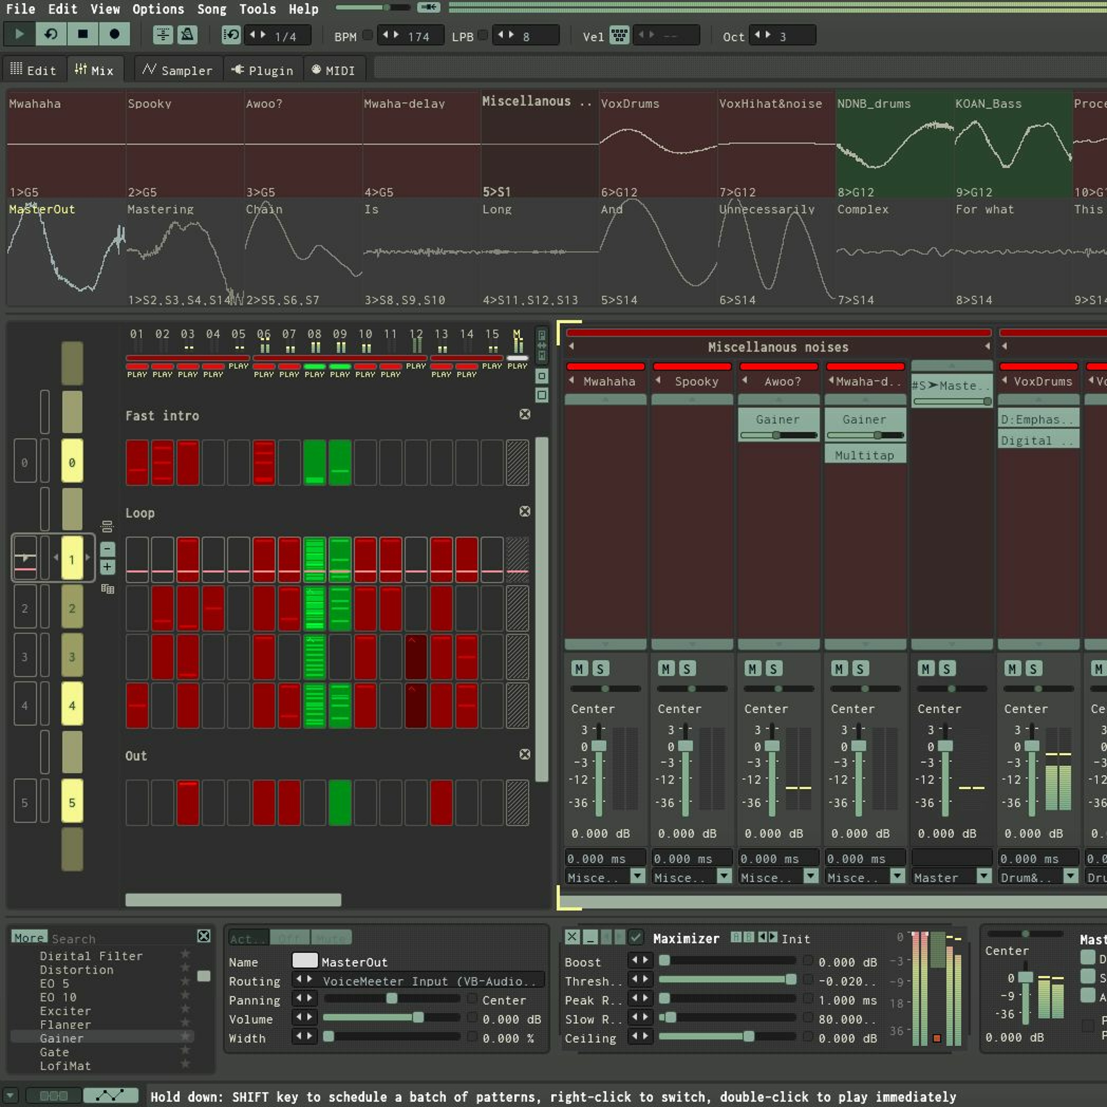Open the File menu
Screen dimensions: 1107x1107
(x=21, y=9)
